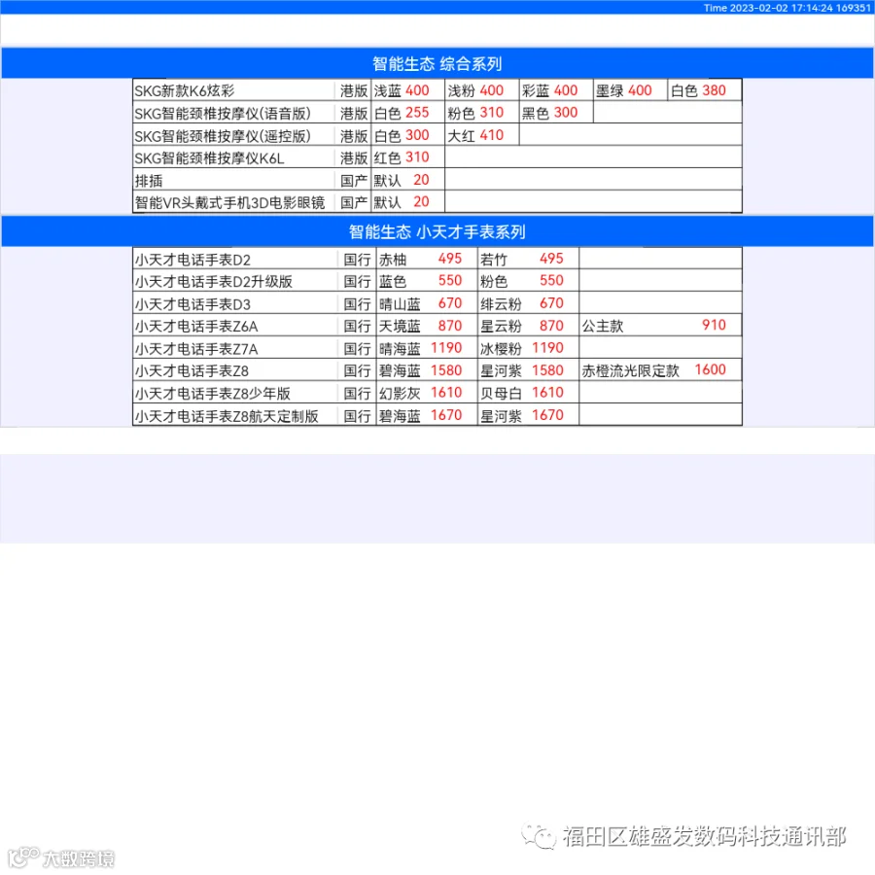Image resolution: width=875 pixels, height=875 pixels.
Task: Select 小天才电话手表D2 product name
Action: 192,260
